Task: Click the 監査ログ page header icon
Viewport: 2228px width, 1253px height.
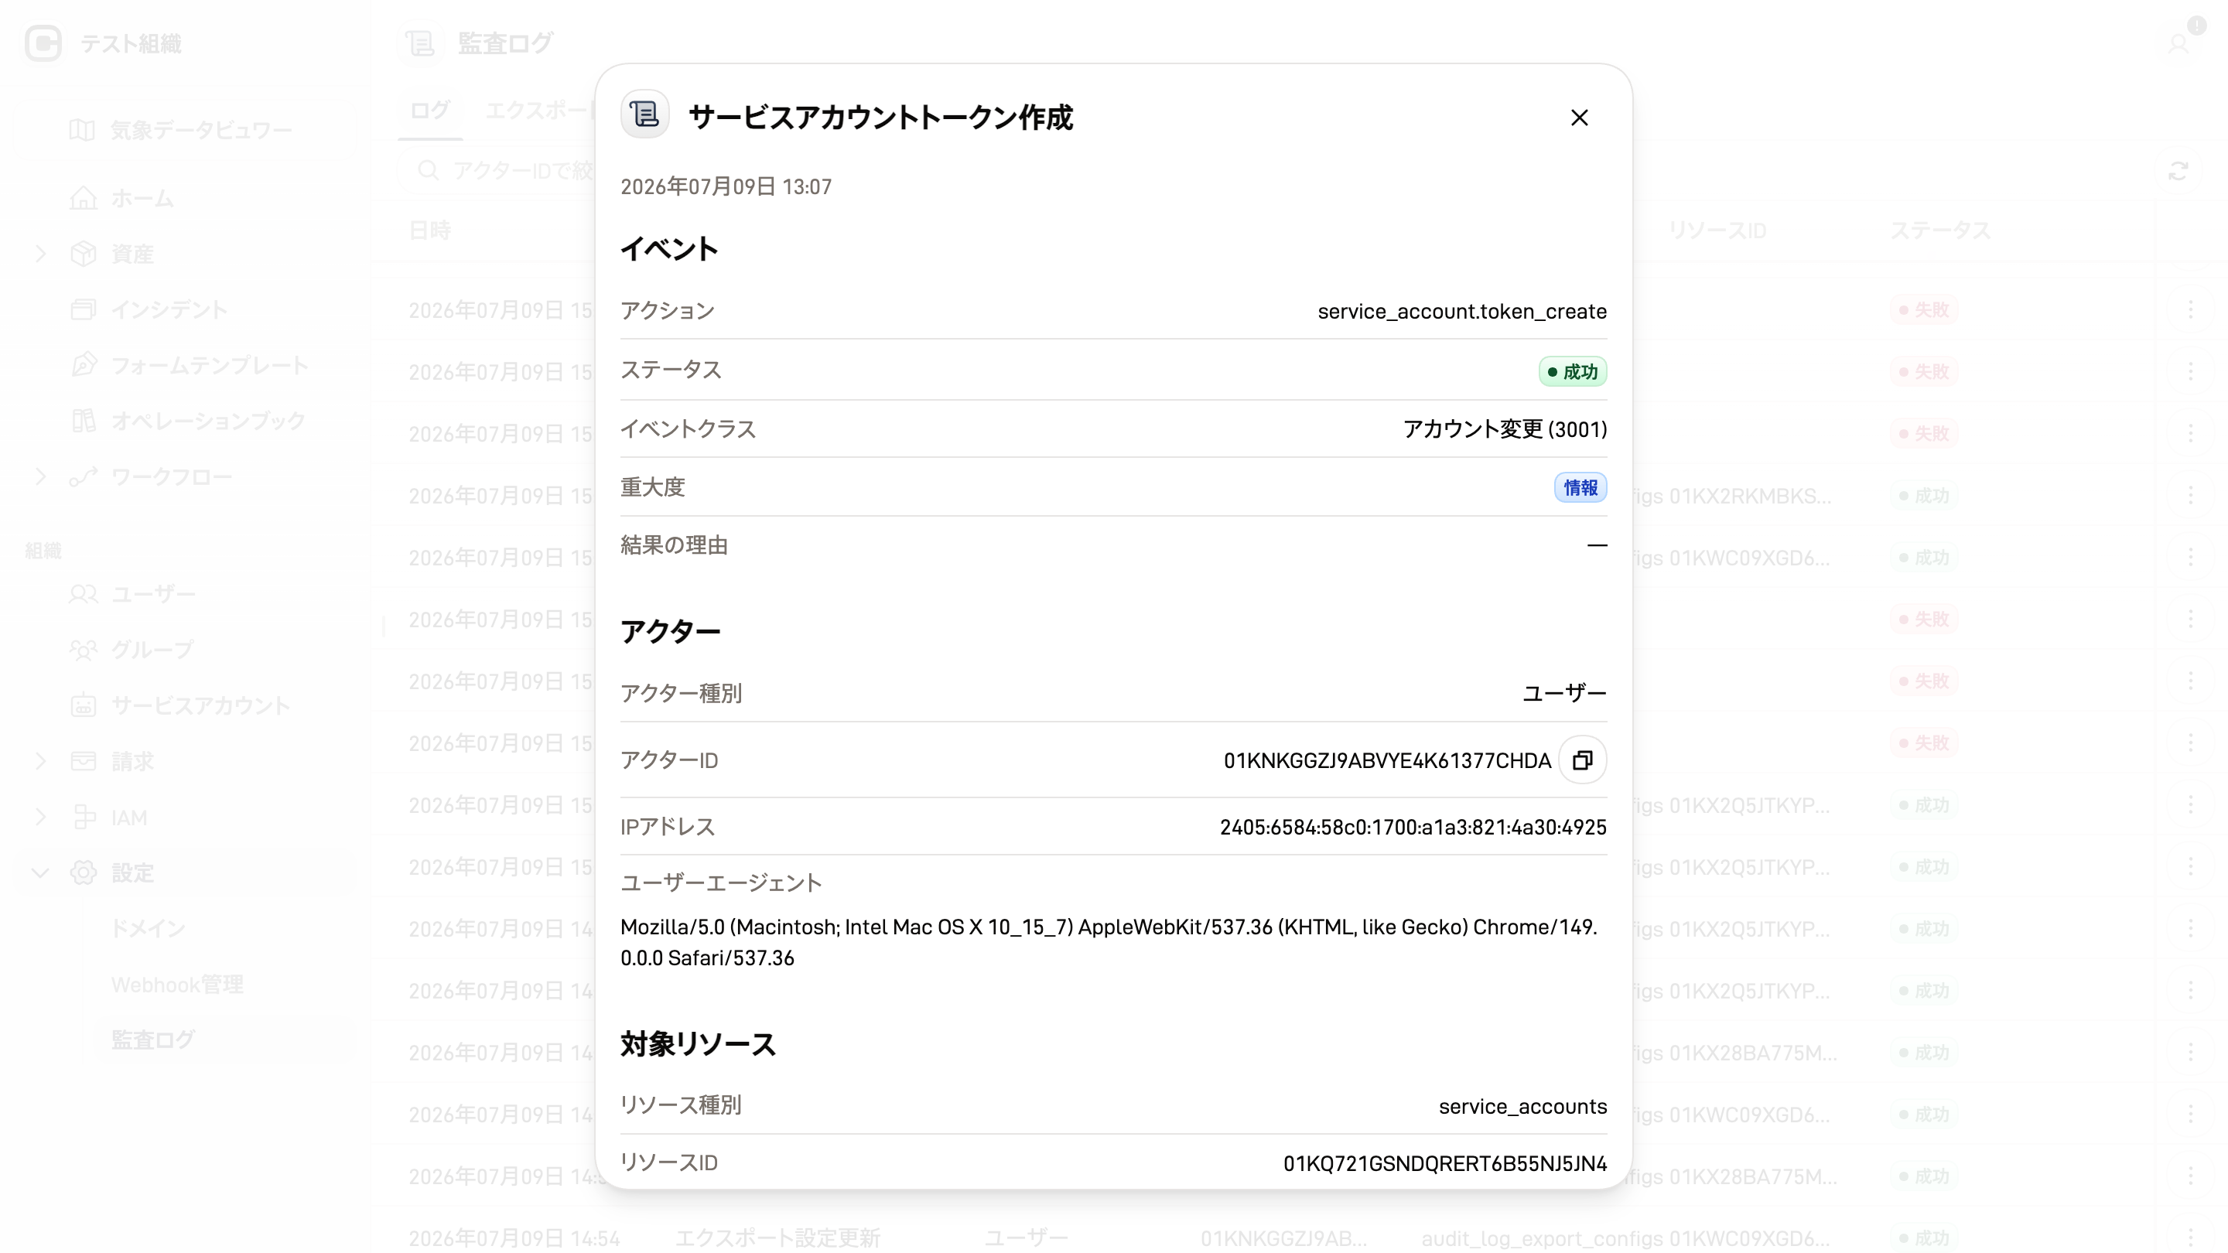Action: click(x=421, y=43)
